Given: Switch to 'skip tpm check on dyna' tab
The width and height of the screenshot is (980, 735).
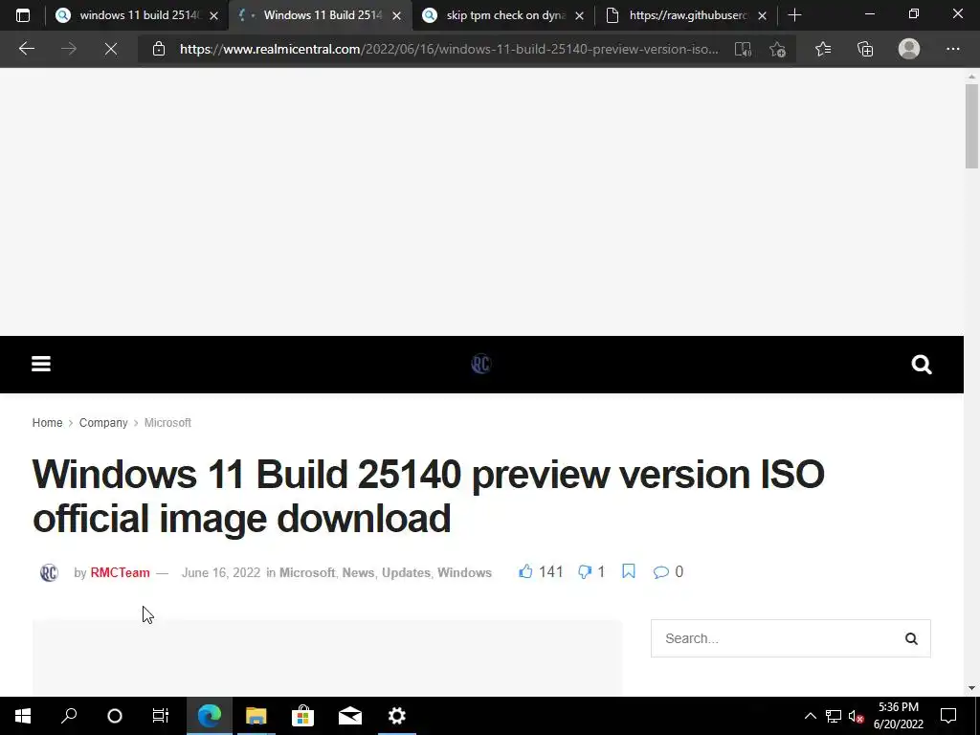Looking at the screenshot, I should tap(505, 15).
